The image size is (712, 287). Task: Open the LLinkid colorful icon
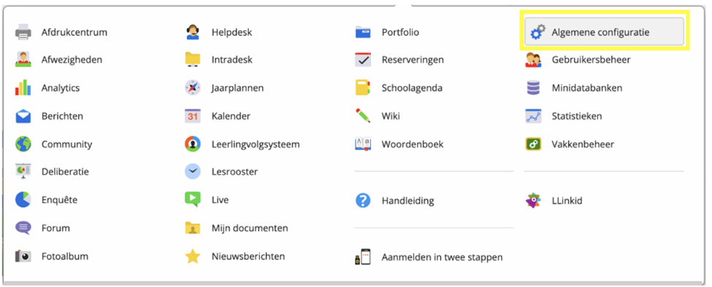click(533, 200)
